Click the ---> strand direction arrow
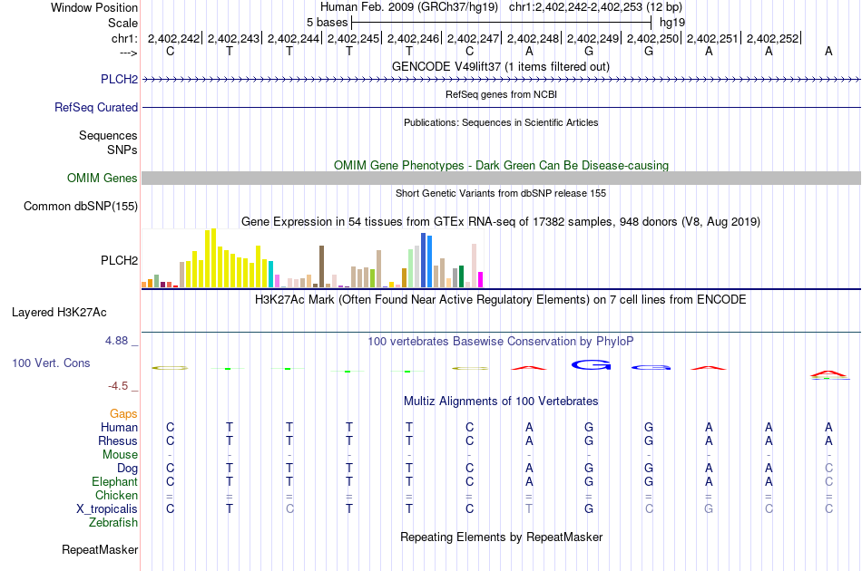Screen dimensions: 862x571 tap(128, 53)
